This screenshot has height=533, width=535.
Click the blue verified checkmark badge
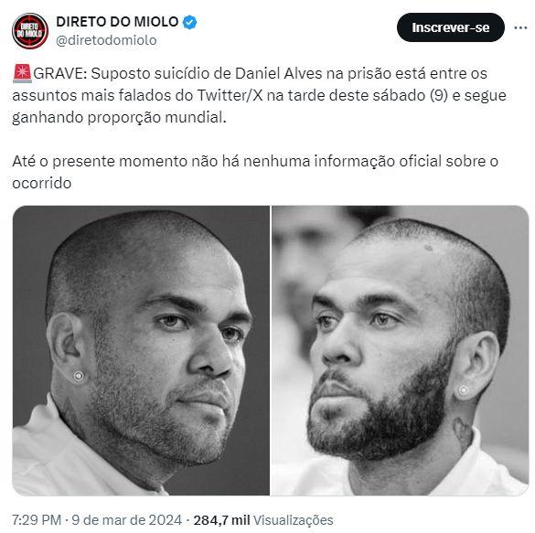point(189,22)
